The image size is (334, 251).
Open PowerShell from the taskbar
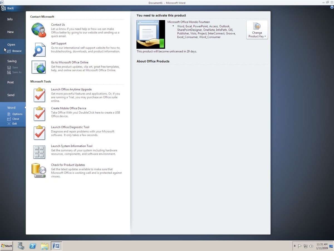tap(33, 246)
